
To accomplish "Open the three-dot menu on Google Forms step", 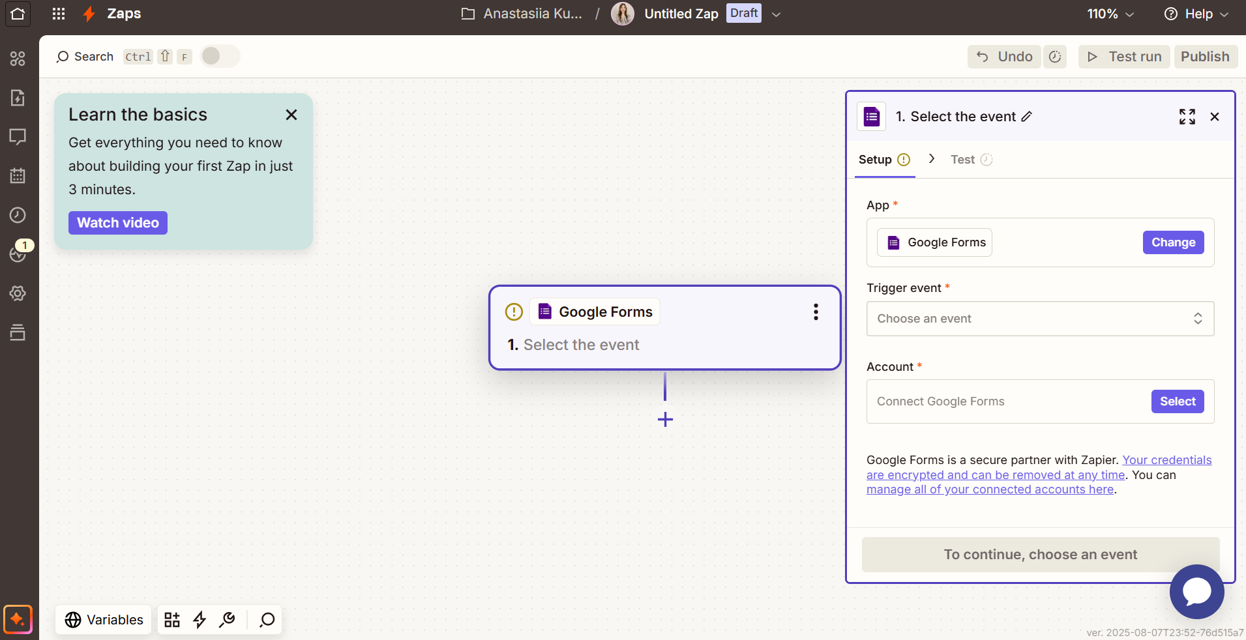I will (815, 312).
